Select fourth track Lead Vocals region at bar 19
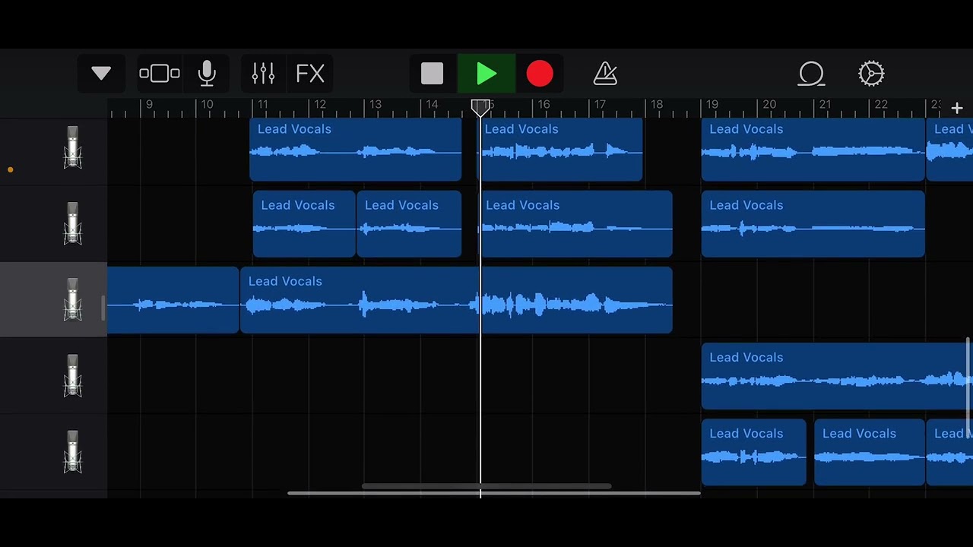The image size is (973, 547). (837, 376)
